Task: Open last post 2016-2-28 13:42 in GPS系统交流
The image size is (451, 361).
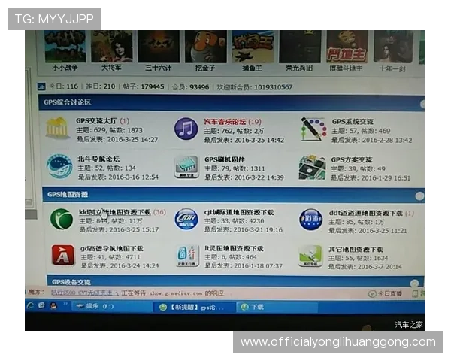Action: point(387,140)
